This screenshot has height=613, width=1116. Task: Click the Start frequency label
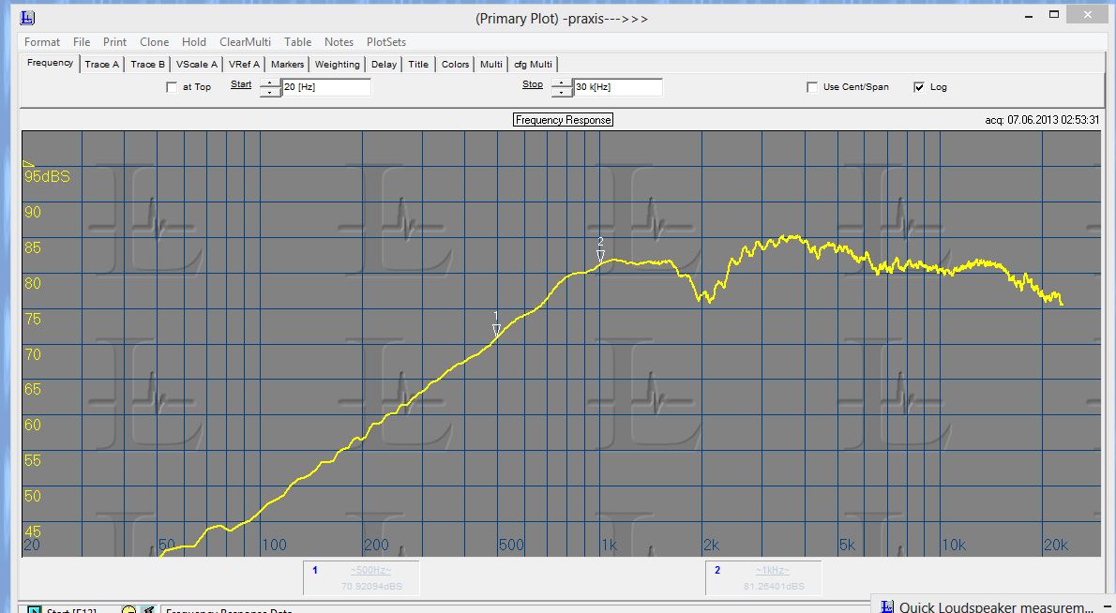coord(241,84)
